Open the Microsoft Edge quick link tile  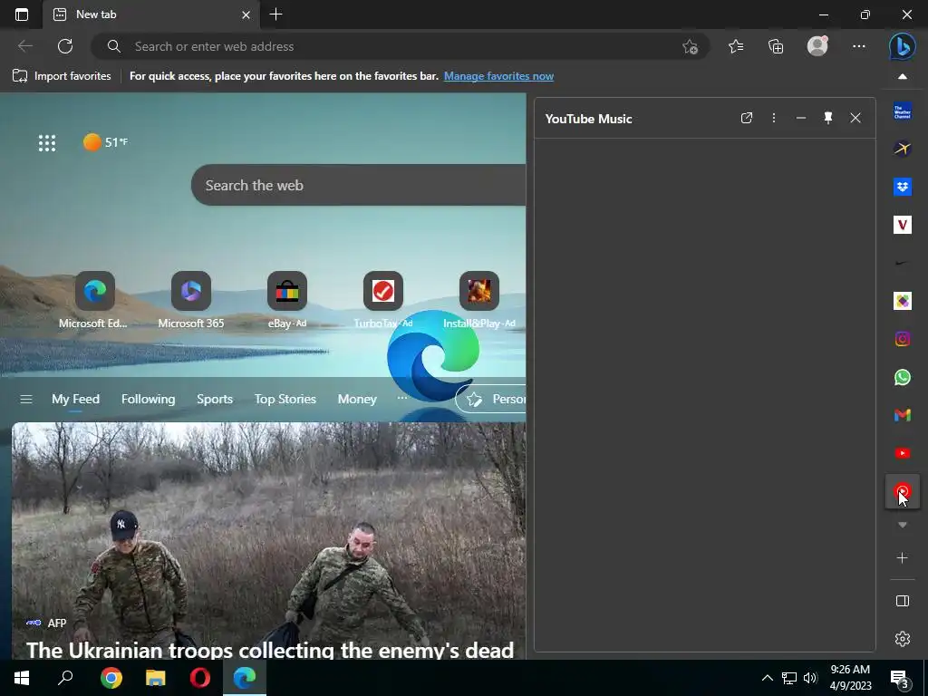(94, 291)
